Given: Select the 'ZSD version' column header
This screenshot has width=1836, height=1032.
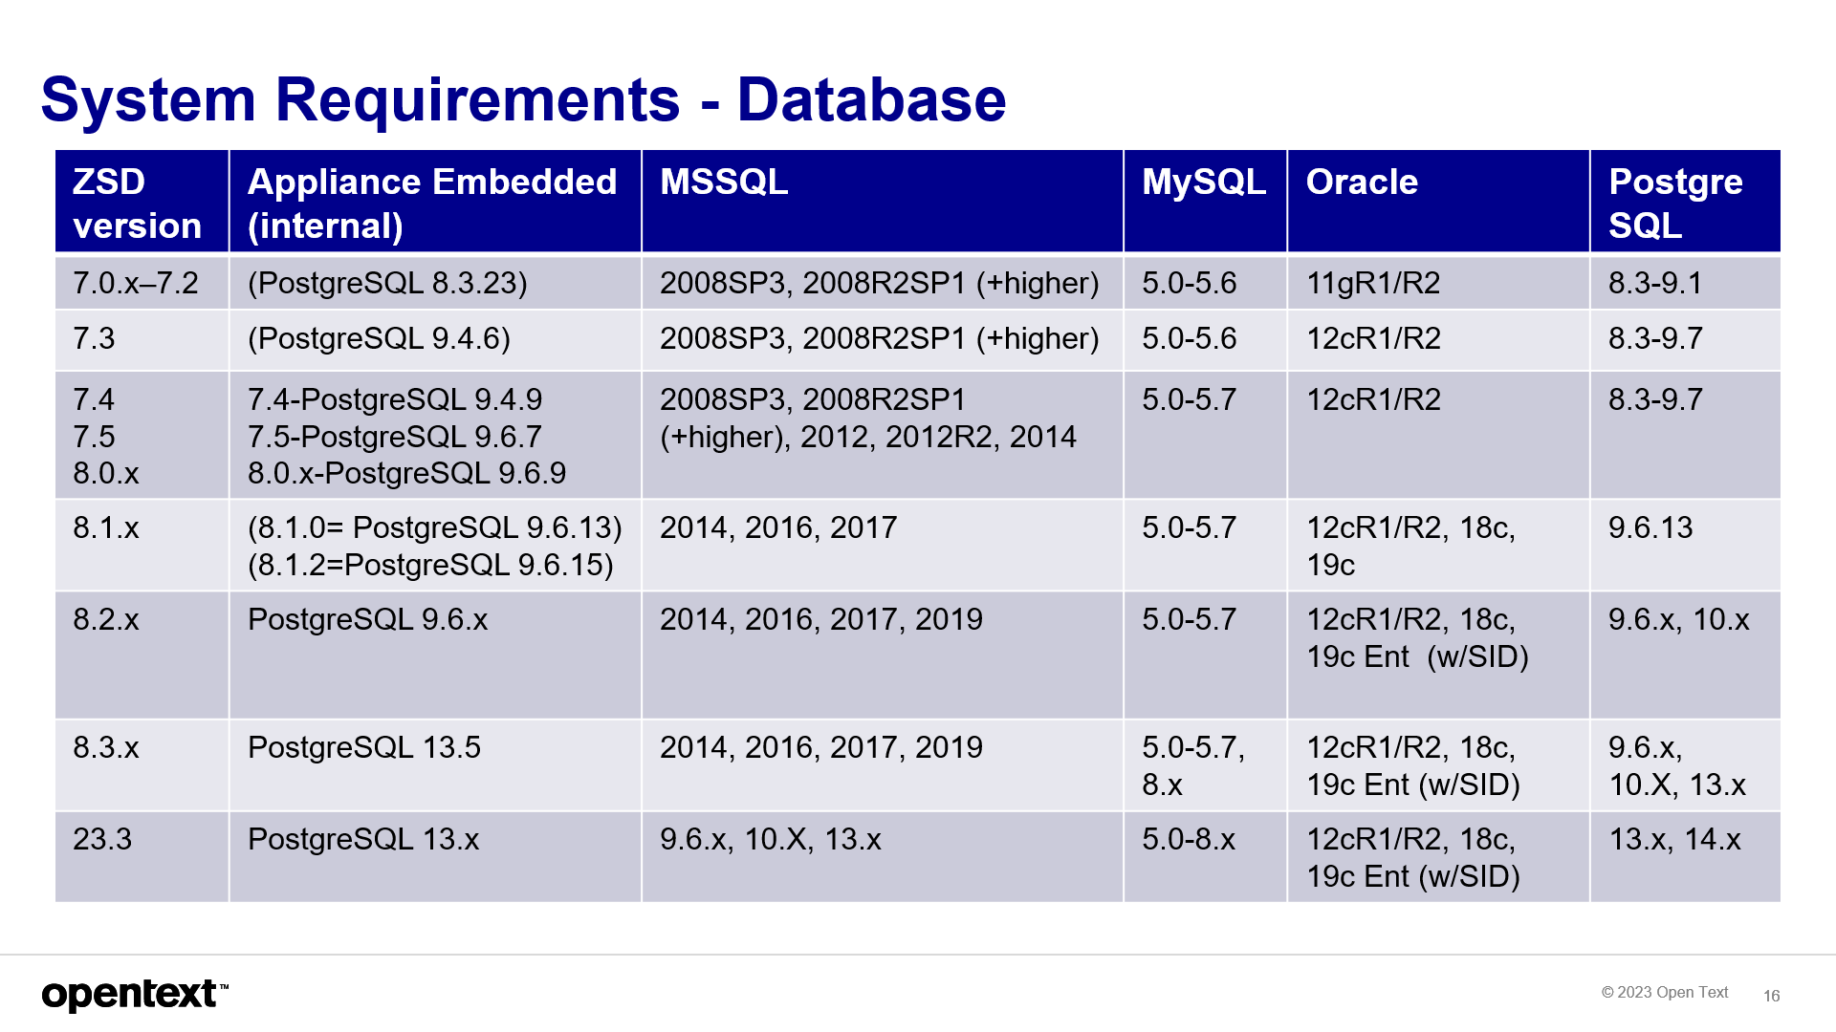Looking at the screenshot, I should pos(142,202).
